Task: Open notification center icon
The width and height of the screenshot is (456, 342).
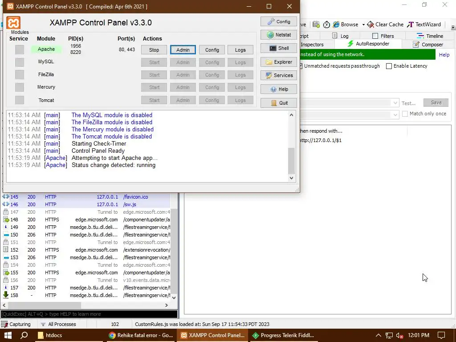Action: click(x=441, y=335)
